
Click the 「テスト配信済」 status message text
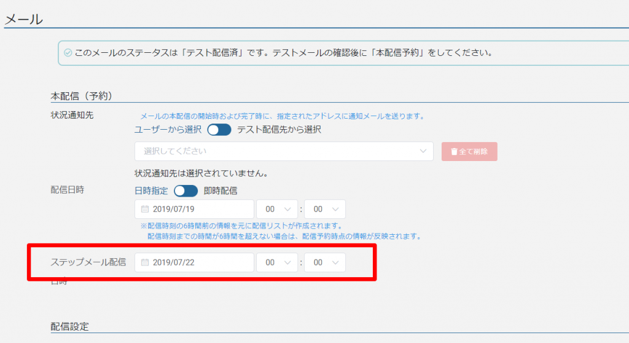coord(284,53)
